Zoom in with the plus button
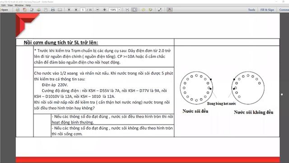This screenshot has height=163, width=289. 104,10
